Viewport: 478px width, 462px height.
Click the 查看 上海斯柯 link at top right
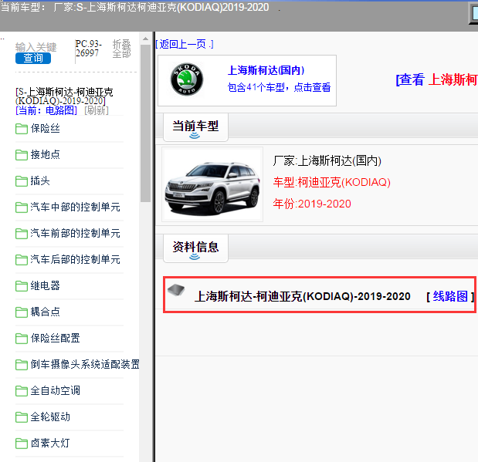pyautogui.click(x=436, y=79)
